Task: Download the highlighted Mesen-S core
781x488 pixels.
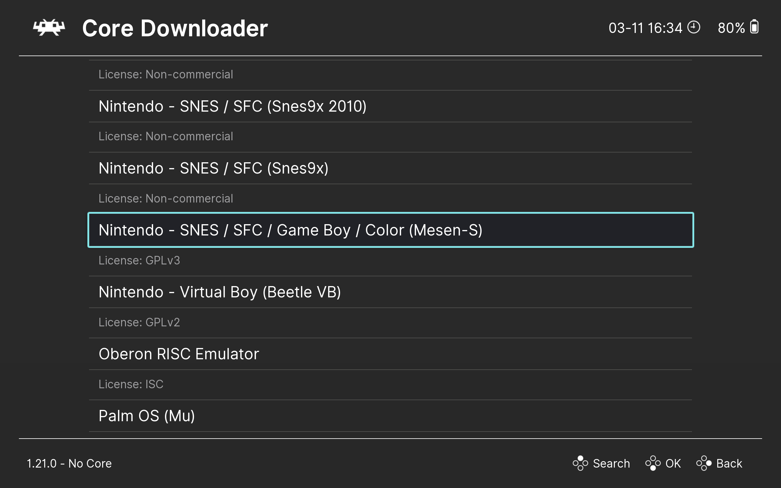Action: [x=290, y=230]
